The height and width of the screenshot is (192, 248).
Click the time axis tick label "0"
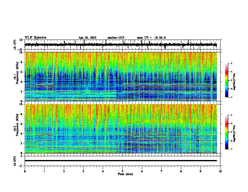tap(25, 171)
